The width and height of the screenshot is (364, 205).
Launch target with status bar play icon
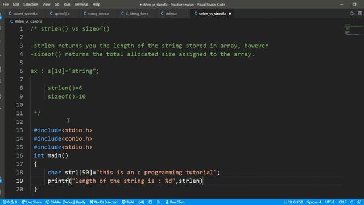(x=159, y=202)
